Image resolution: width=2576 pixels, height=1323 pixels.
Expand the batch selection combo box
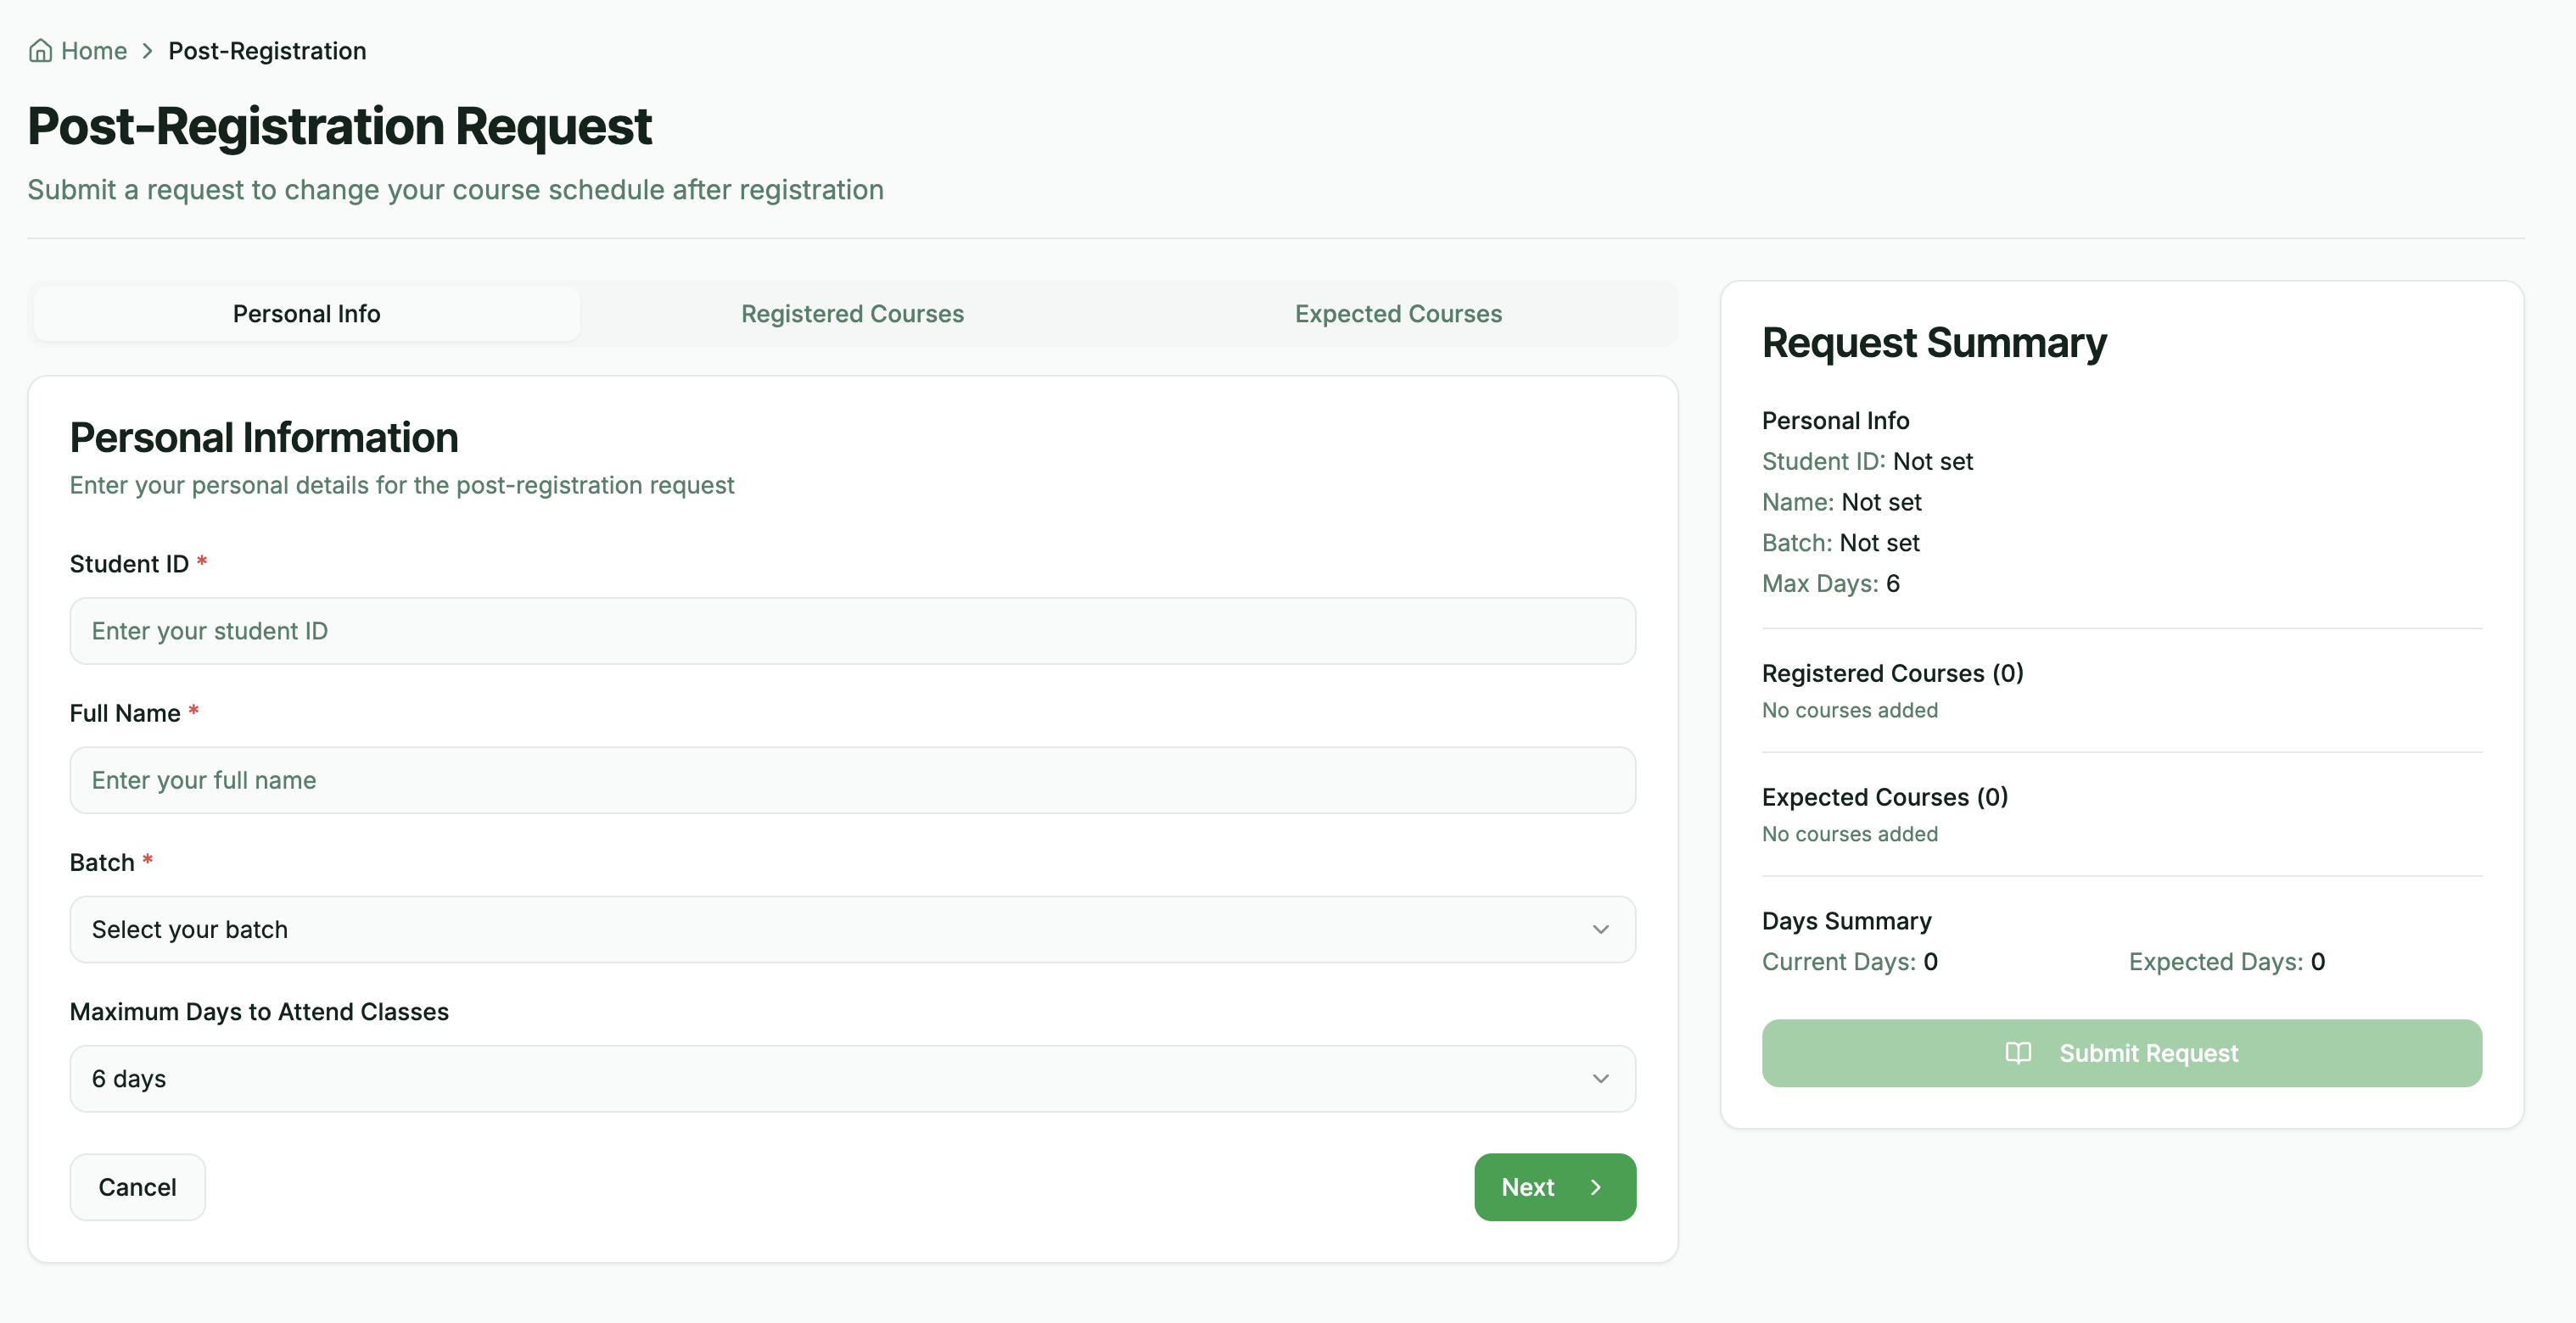point(850,929)
